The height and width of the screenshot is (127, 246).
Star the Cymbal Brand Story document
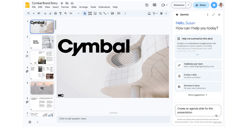[x=62, y=3]
